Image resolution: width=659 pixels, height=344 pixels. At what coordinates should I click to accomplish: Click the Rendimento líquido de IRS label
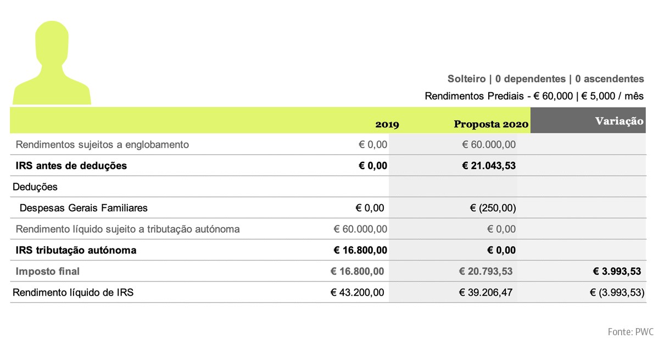[73, 292]
